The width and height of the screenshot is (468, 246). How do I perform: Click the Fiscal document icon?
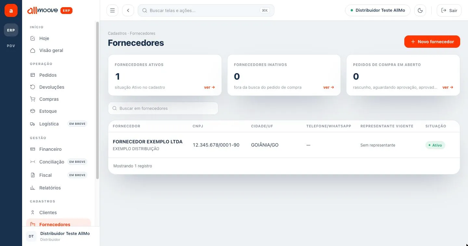(32, 175)
